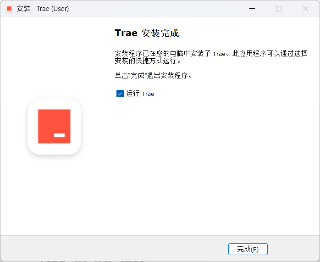Click the paragraph starting "安装程序已在您的电脑中安装了"

211,57
